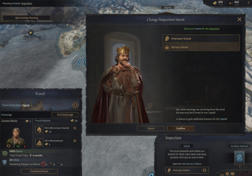The image size is (252, 176).
Task: Remove the Hire Mountaineer travel option
Action: [75, 141]
